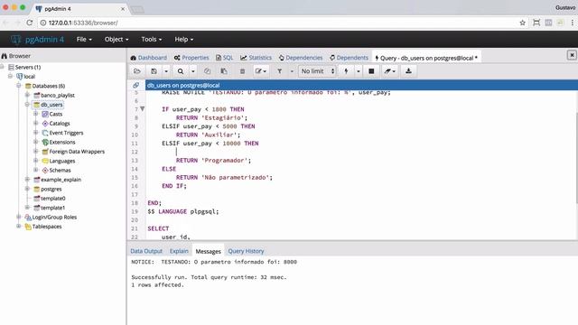Select Event Triggers in the tree

66,133
